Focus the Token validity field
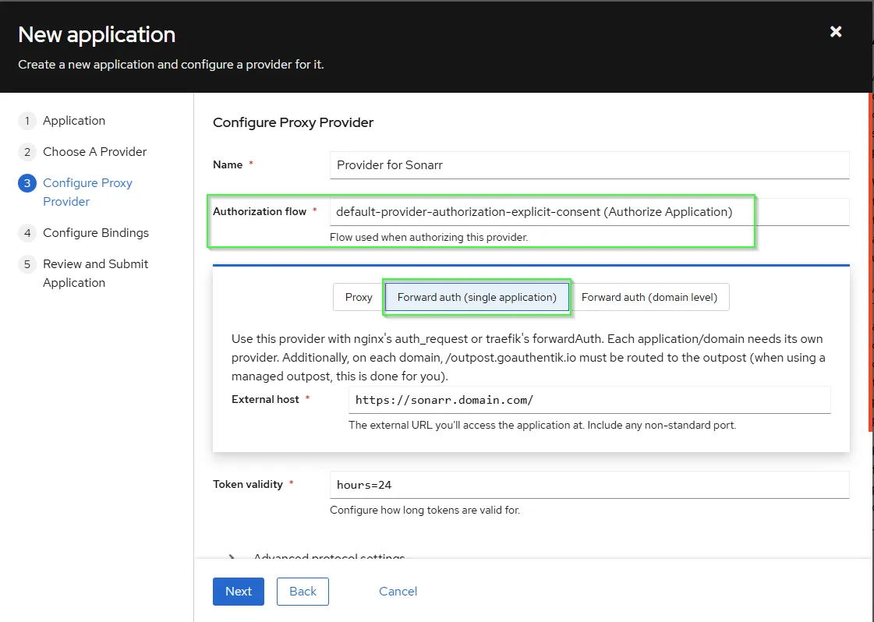874x622 pixels. [x=589, y=485]
